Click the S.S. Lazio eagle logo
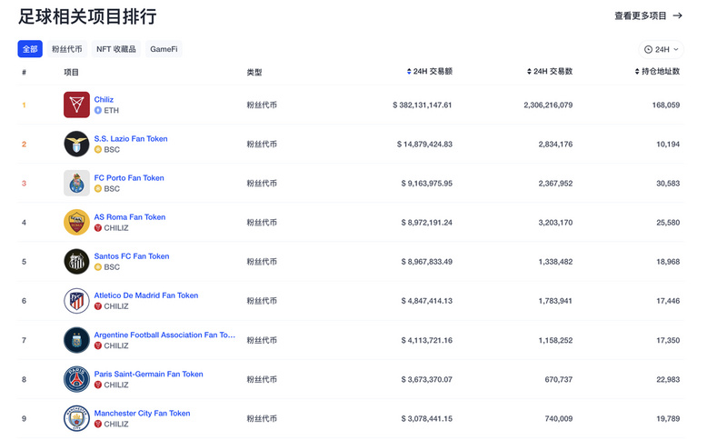727x440 pixels. click(x=76, y=144)
